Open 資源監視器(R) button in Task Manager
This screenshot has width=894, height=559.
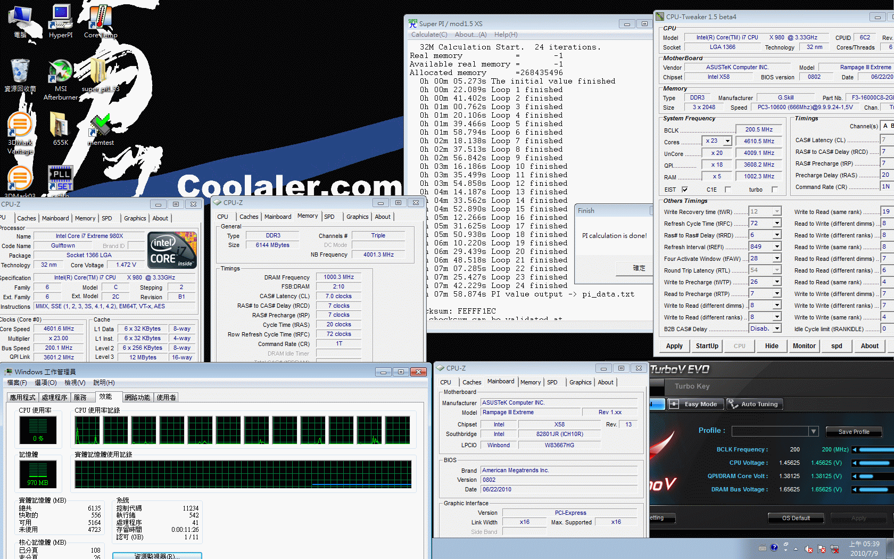pyautogui.click(x=157, y=556)
